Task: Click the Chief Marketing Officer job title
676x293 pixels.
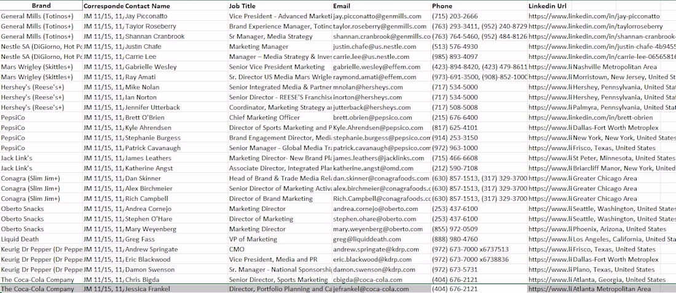Action: [280, 118]
